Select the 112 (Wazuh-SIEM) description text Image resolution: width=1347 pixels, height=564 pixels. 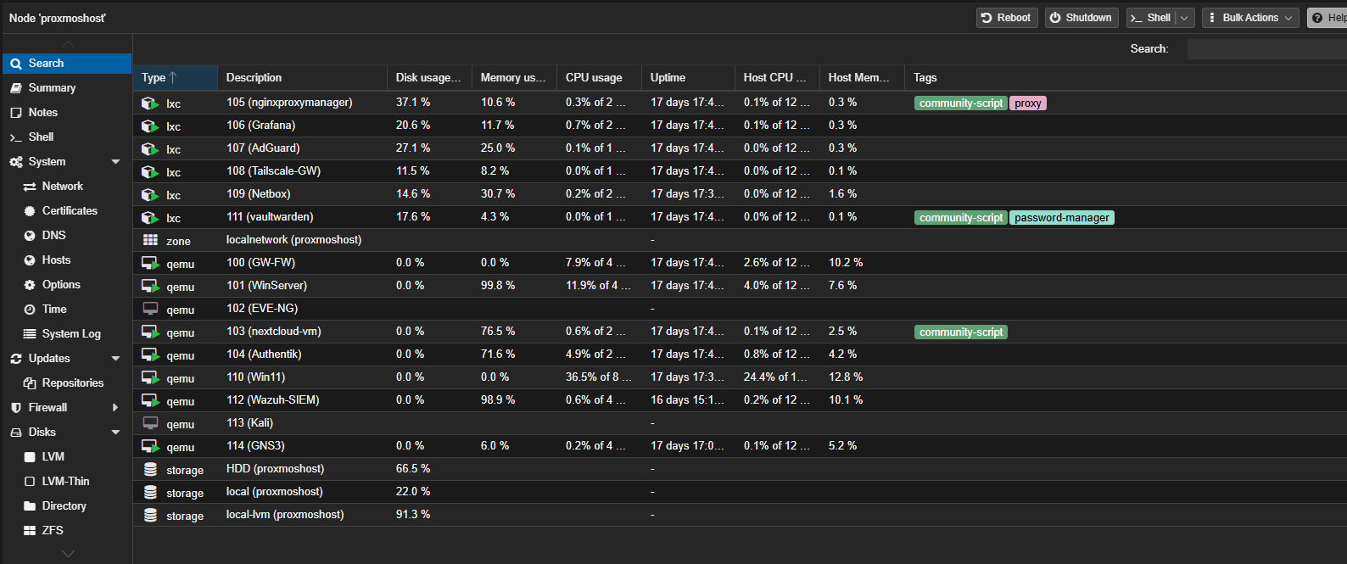click(273, 399)
